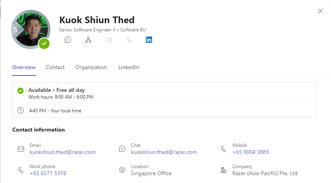
Task: Click the phone icon beside Work phone
Action: (x=20, y=170)
